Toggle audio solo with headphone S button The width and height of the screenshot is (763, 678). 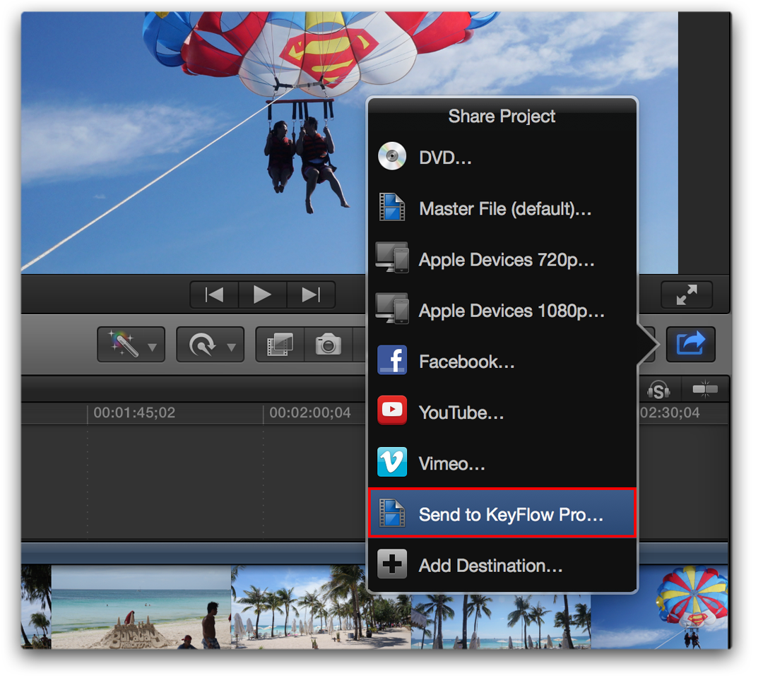(x=658, y=389)
